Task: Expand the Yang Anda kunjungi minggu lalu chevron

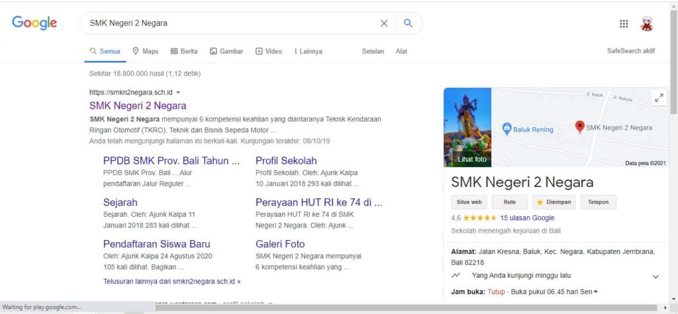Action: click(655, 276)
